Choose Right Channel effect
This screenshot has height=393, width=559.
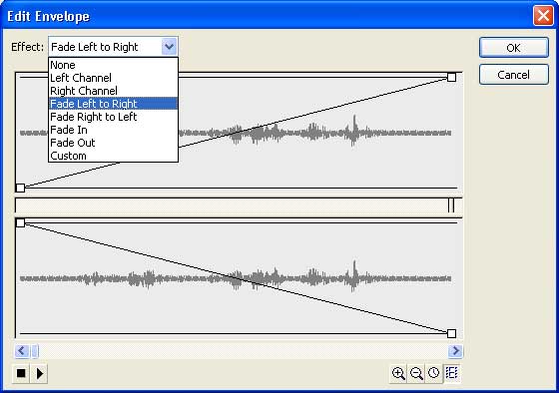[x=113, y=91]
